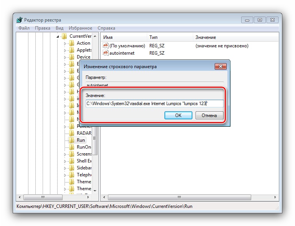
Task: Close the string parameter dialog
Action: point(220,66)
